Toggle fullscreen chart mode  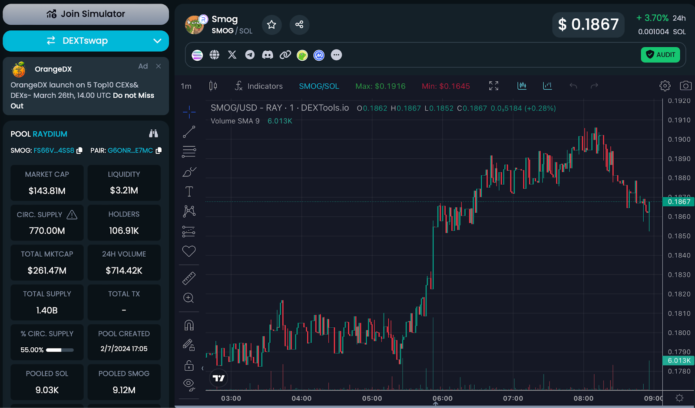493,86
